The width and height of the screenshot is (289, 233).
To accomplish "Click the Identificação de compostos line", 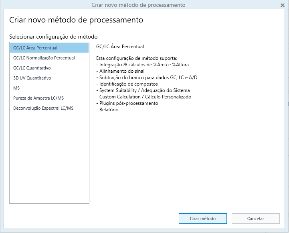I will (x=127, y=84).
